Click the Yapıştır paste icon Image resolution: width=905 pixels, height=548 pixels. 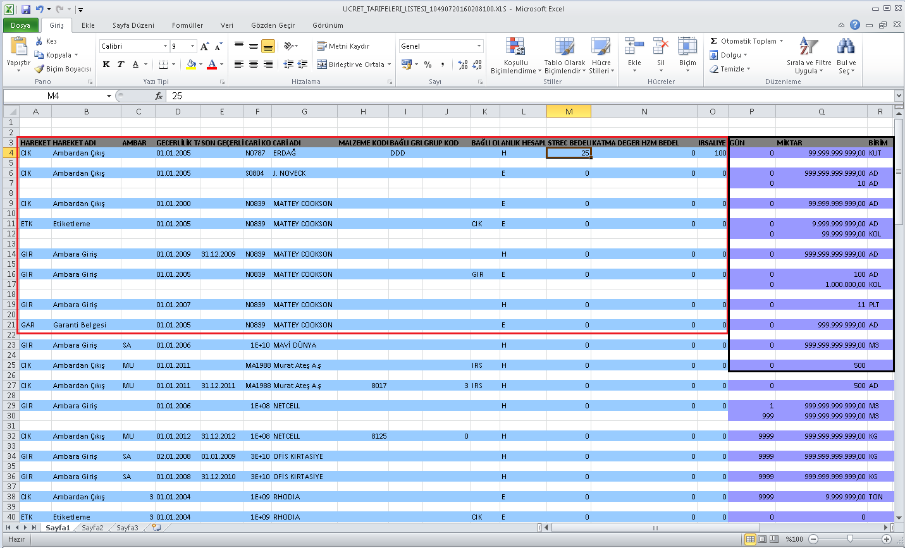tap(18, 47)
